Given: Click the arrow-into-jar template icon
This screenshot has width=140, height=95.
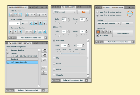Looking at the screenshot, I should coord(44,51).
